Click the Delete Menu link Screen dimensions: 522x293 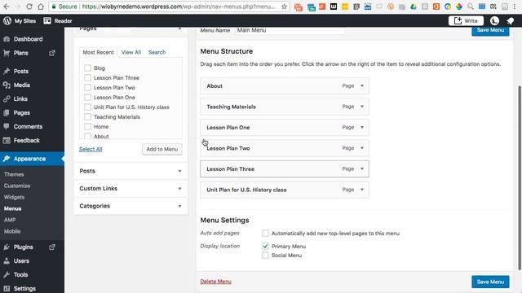pos(215,282)
